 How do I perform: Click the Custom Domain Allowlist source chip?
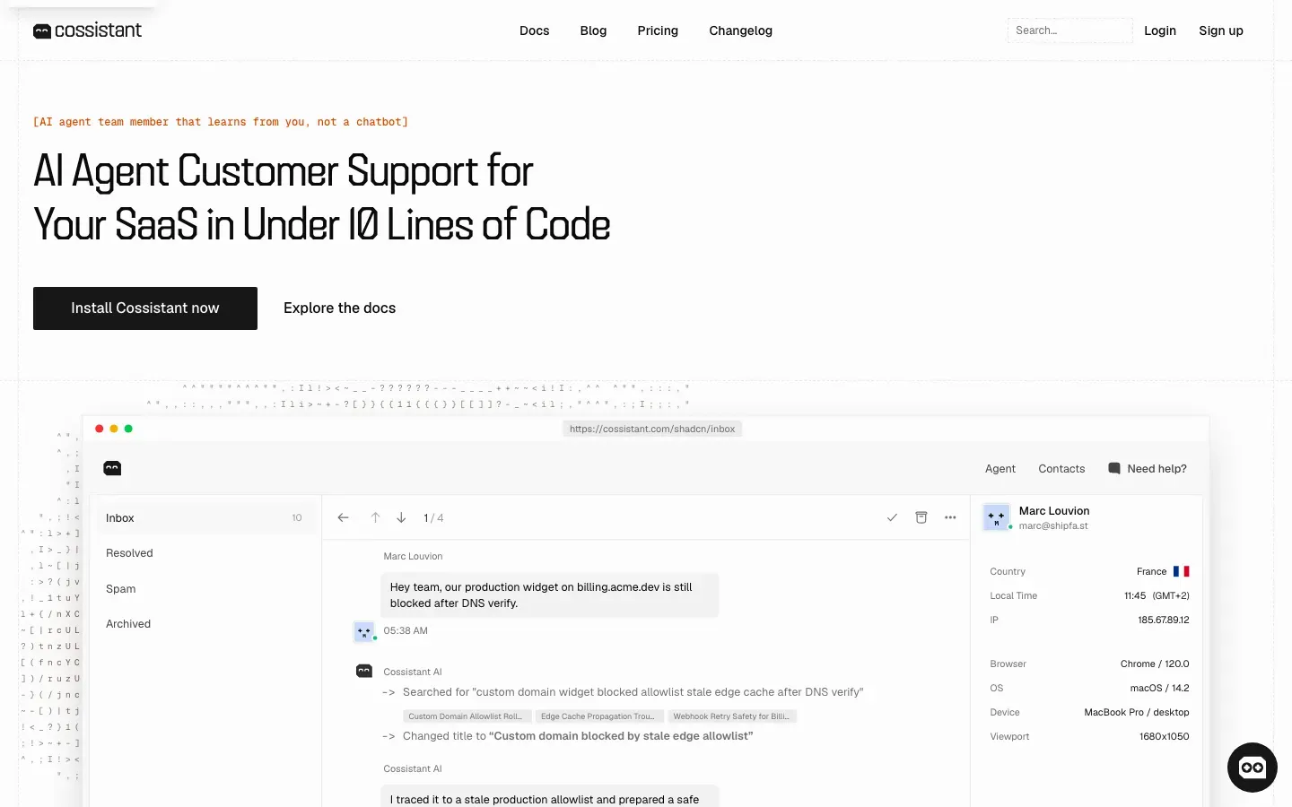coord(466,716)
